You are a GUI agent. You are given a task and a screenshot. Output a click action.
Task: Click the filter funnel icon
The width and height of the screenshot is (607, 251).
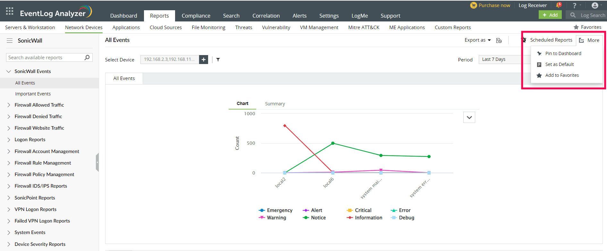coord(218,60)
